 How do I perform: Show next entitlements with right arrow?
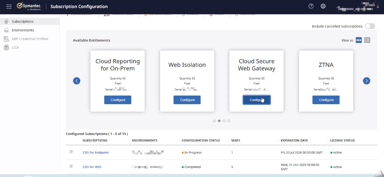367,81
